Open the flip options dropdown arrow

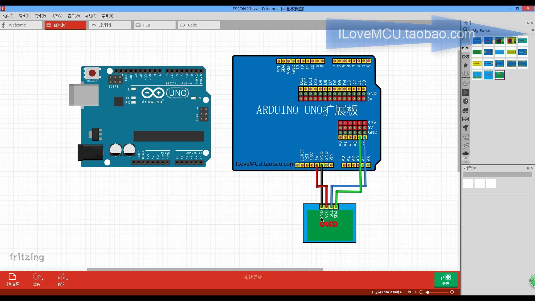[67, 280]
